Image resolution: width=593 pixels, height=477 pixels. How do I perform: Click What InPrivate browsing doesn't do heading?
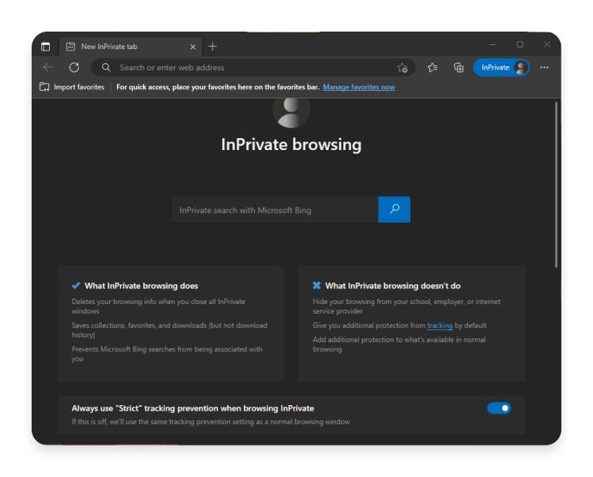coord(393,286)
